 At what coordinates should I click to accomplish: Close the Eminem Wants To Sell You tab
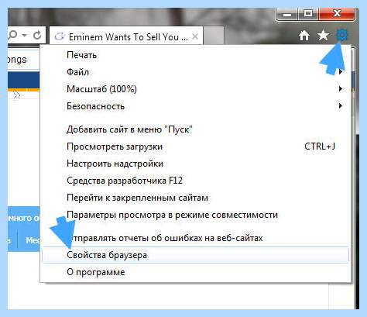tap(195, 36)
